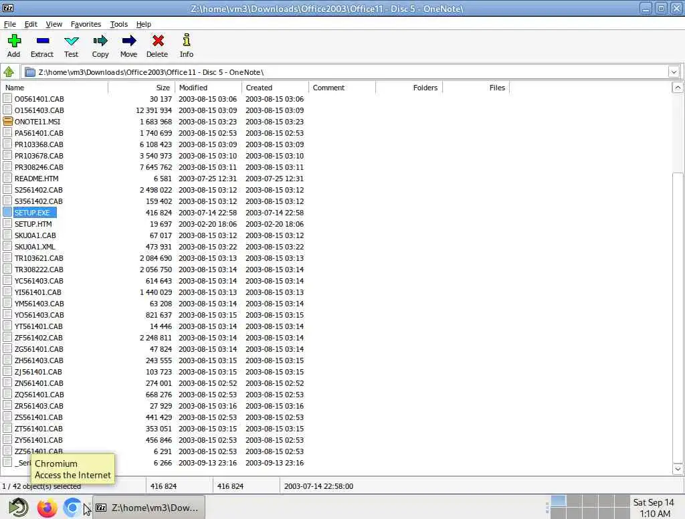
Task: Select the file TR308222.CAB
Action: [39, 269]
